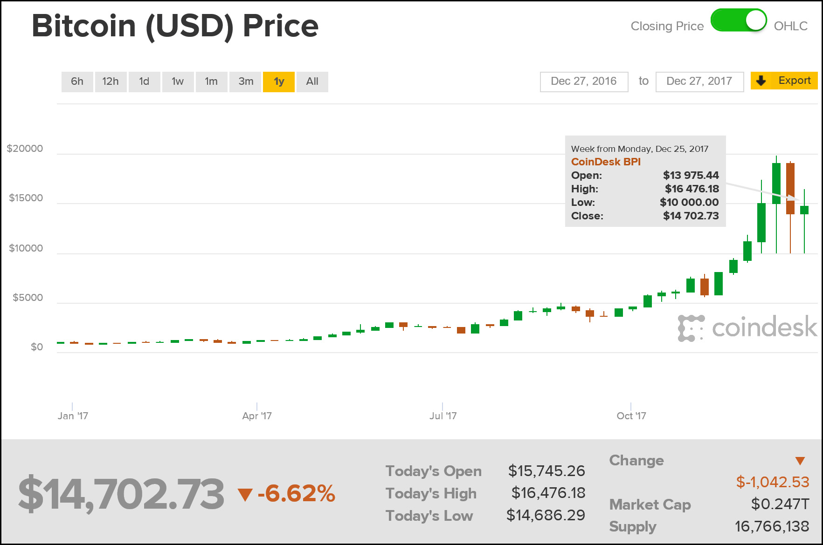Screen dimensions: 823x545
Task: Click the Oct '17 axis marker
Action: tap(631, 416)
